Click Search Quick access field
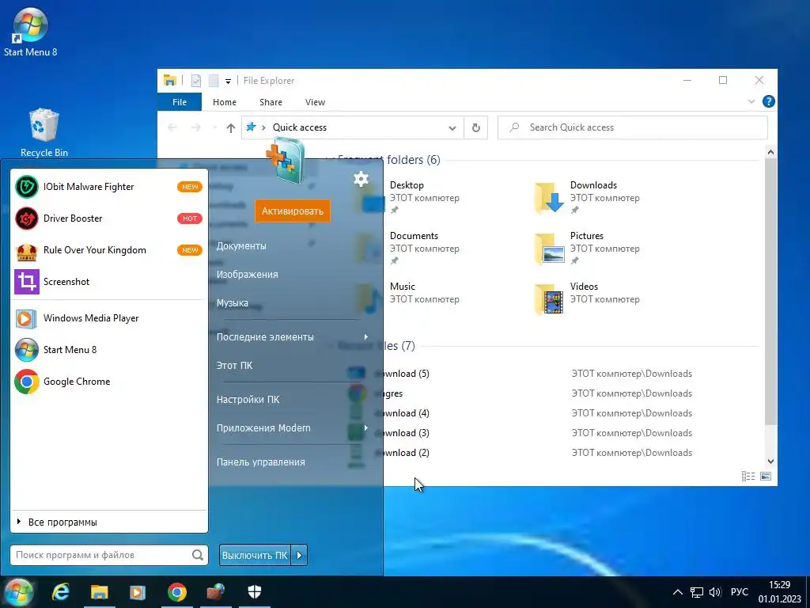This screenshot has height=608, width=810. coord(632,127)
